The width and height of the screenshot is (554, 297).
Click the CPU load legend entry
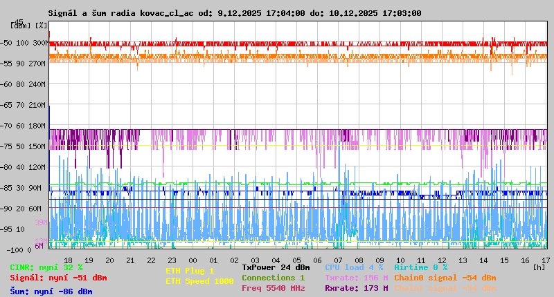[x=354, y=267]
